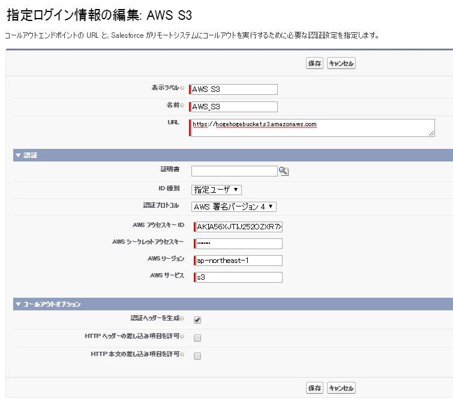Click the page title 指定ログイン情報の編集: AWS S3
The height and width of the screenshot is (398, 453).
(99, 15)
